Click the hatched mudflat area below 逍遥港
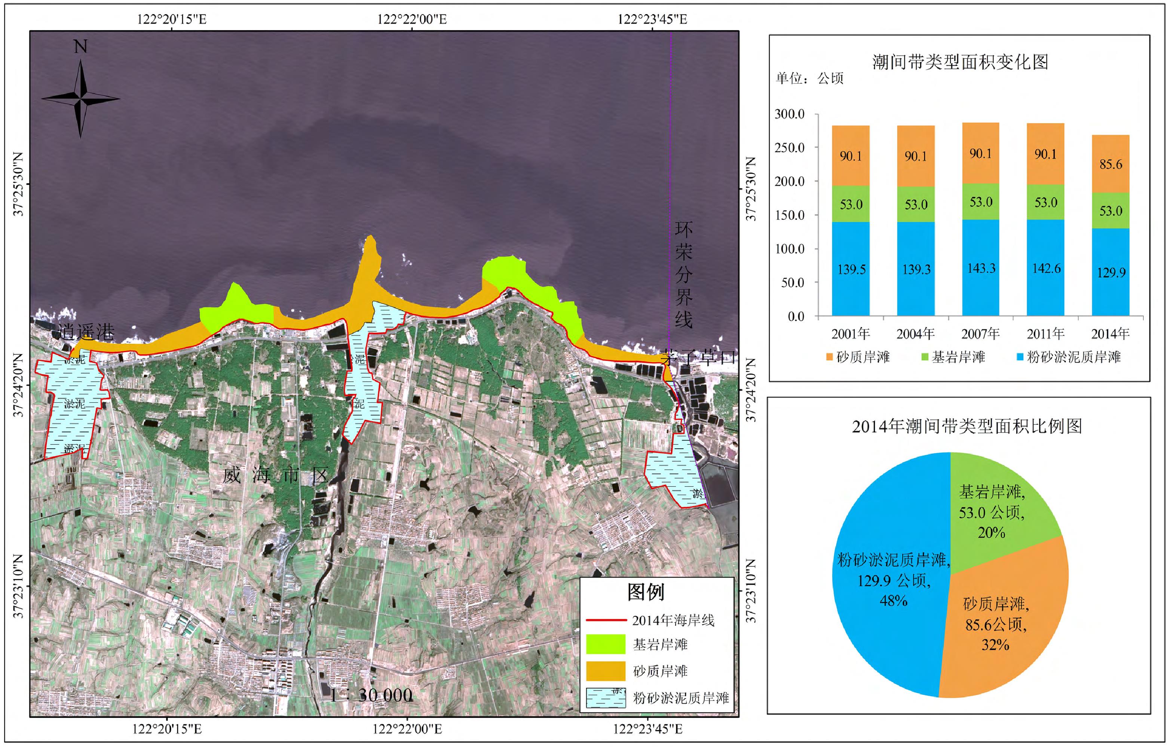The image size is (1167, 747). click(73, 405)
